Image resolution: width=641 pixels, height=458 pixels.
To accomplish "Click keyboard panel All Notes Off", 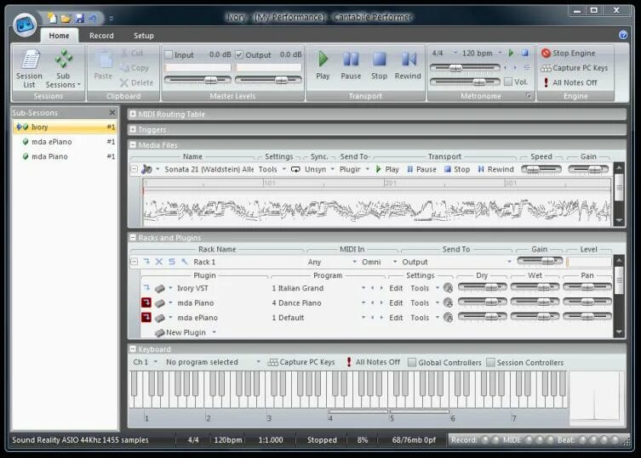I will [x=373, y=362].
